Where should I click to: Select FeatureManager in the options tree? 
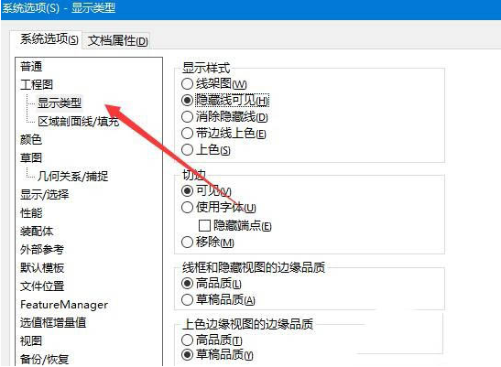pyautogui.click(x=64, y=305)
